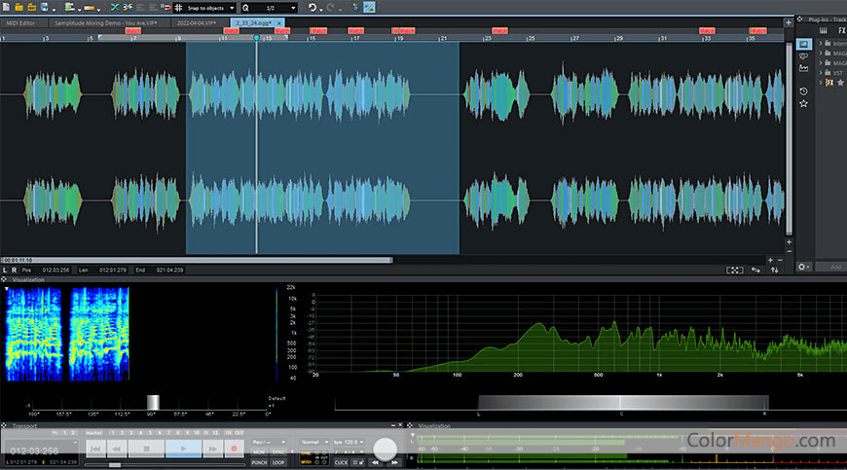
Task: Enable the CLICK metronome
Action: [x=341, y=462]
